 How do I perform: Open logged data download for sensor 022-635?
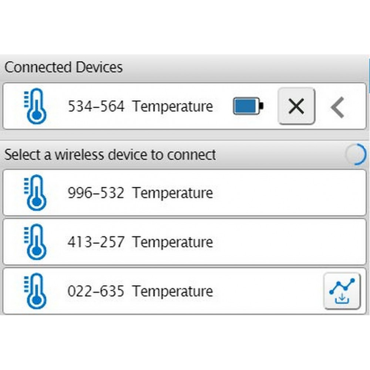tap(342, 291)
